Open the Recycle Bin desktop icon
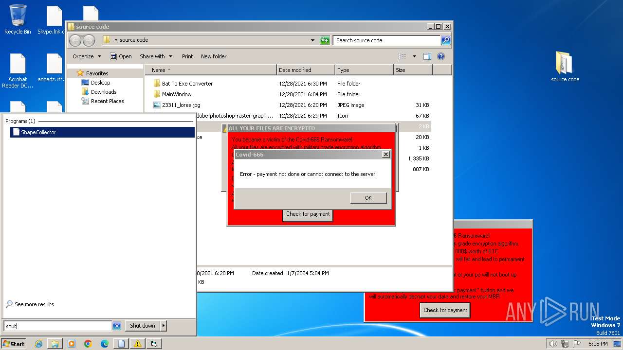The image size is (623, 350). 18,19
